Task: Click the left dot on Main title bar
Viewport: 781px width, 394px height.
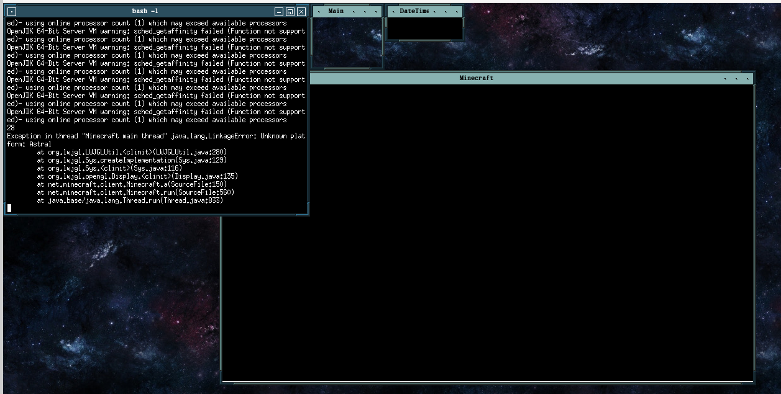Action: 319,12
